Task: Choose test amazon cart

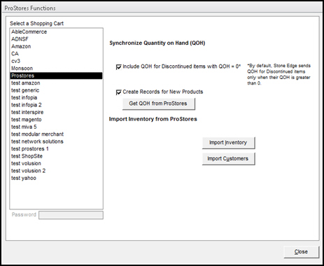Action: tap(56, 83)
